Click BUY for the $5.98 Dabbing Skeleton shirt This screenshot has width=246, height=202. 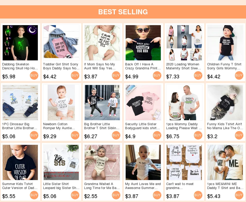click(x=34, y=75)
